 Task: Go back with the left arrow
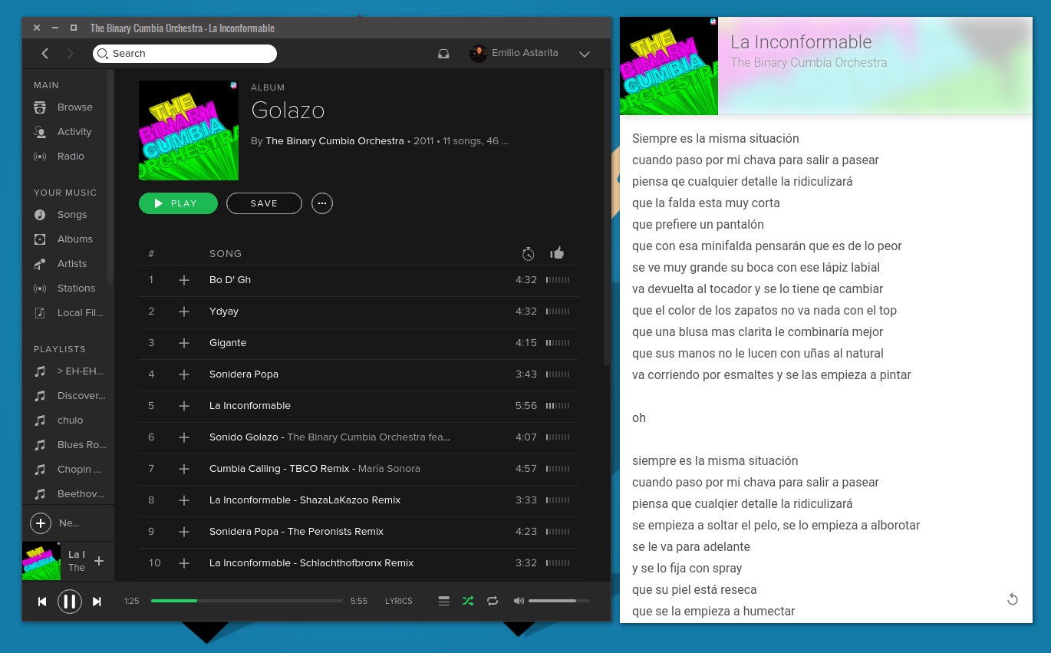point(45,54)
